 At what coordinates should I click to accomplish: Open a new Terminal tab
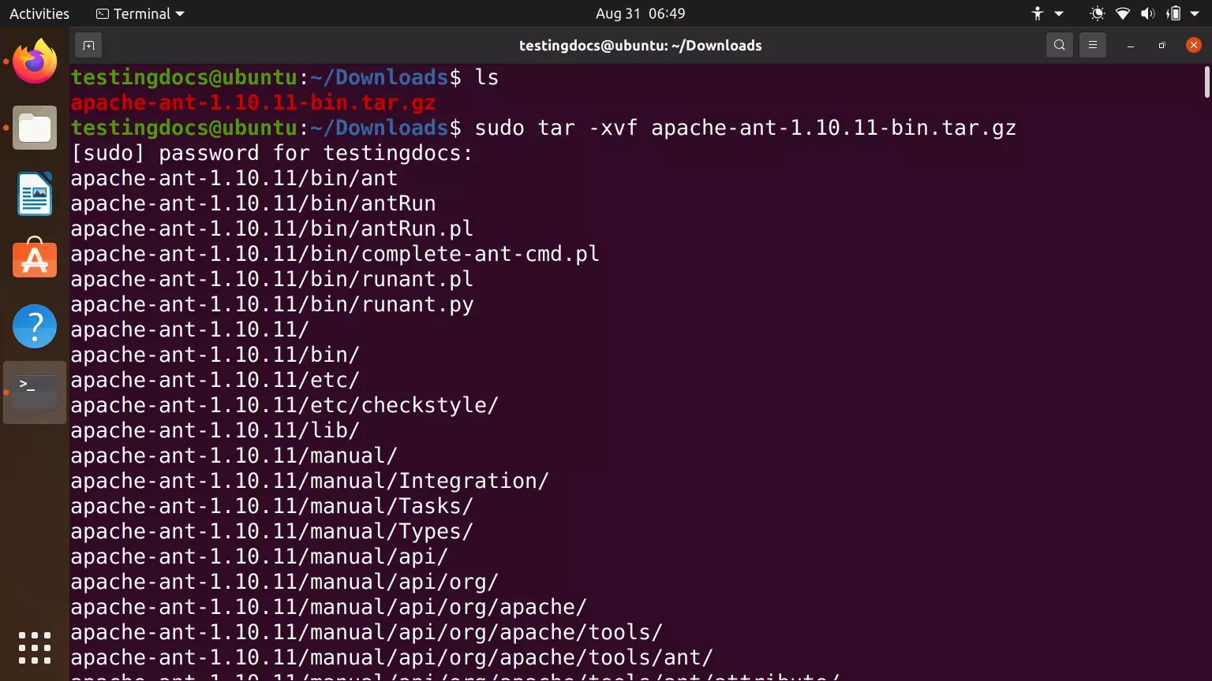(x=88, y=45)
